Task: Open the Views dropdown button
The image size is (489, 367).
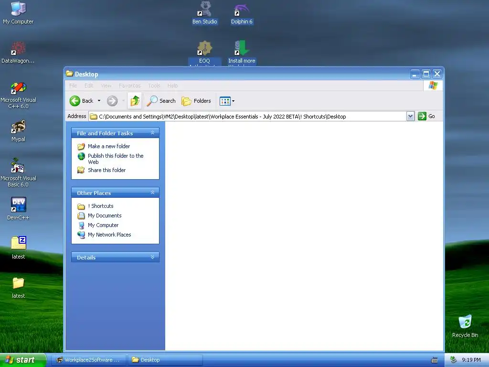Action: (x=227, y=101)
